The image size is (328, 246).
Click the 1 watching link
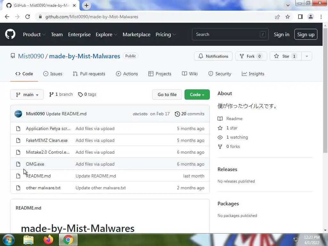point(237,137)
